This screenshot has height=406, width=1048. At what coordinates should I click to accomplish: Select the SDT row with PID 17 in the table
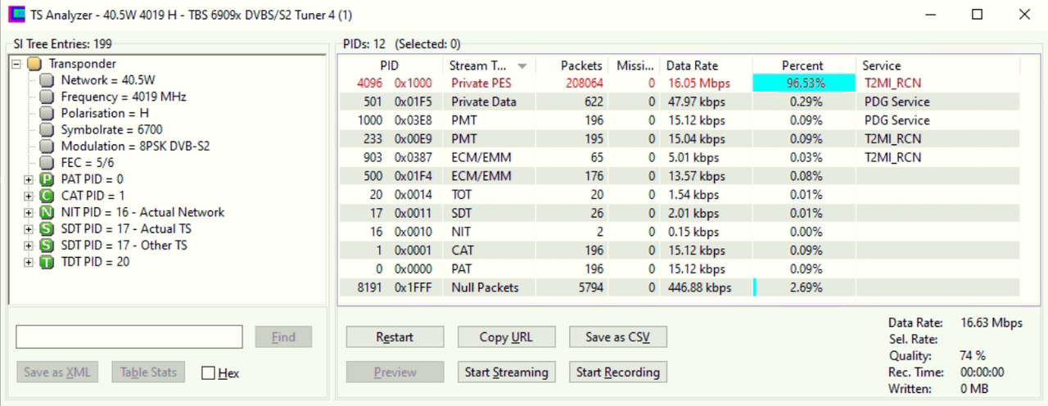[x=680, y=213]
